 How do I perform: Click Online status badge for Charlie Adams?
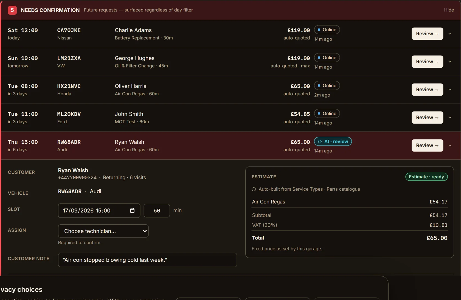coord(327,30)
